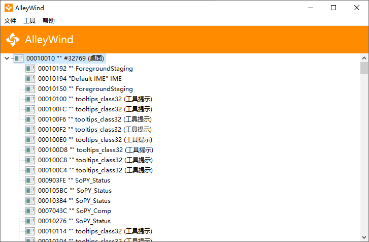The image size is (369, 242).
Task: Open the 文件 menu
Action: coord(10,21)
